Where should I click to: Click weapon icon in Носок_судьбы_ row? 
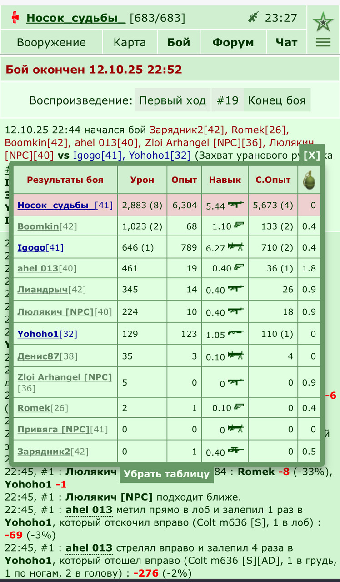point(236,205)
